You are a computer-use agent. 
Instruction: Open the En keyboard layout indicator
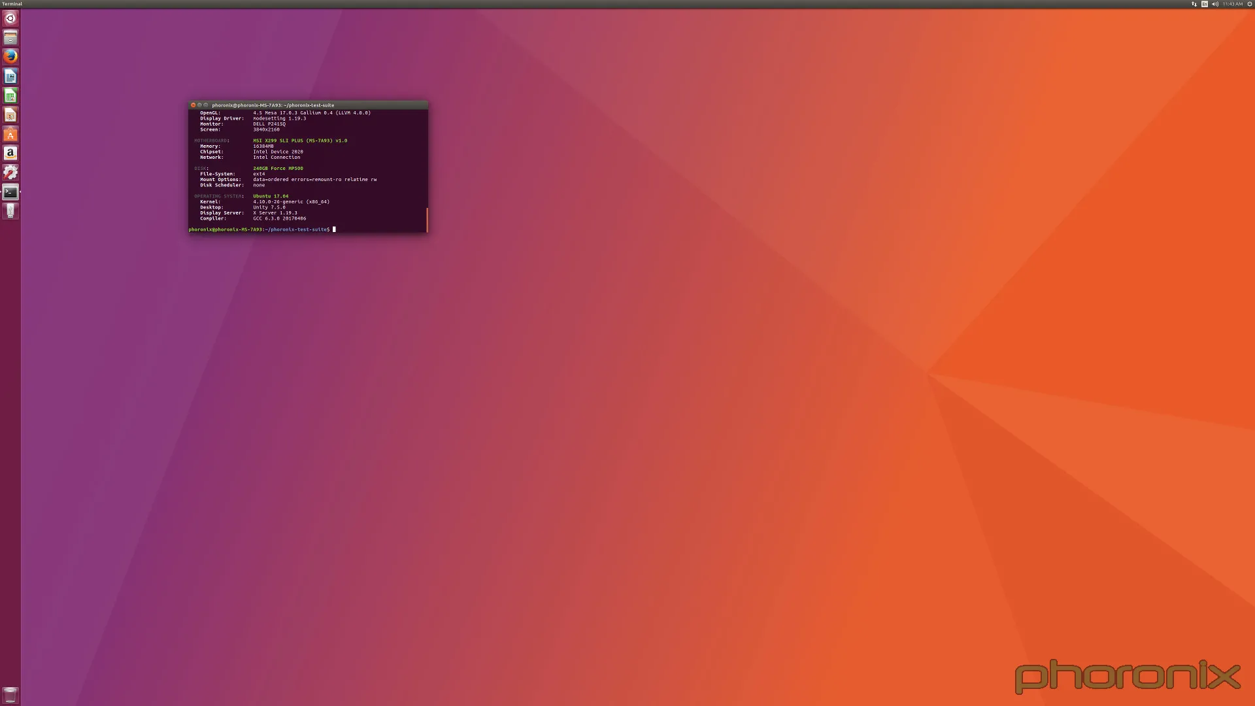point(1205,4)
